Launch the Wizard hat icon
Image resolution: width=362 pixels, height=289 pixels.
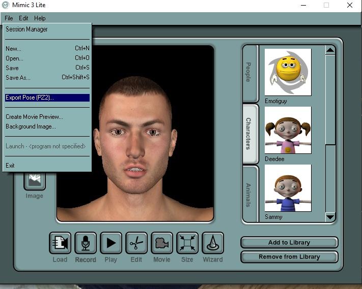[213, 243]
